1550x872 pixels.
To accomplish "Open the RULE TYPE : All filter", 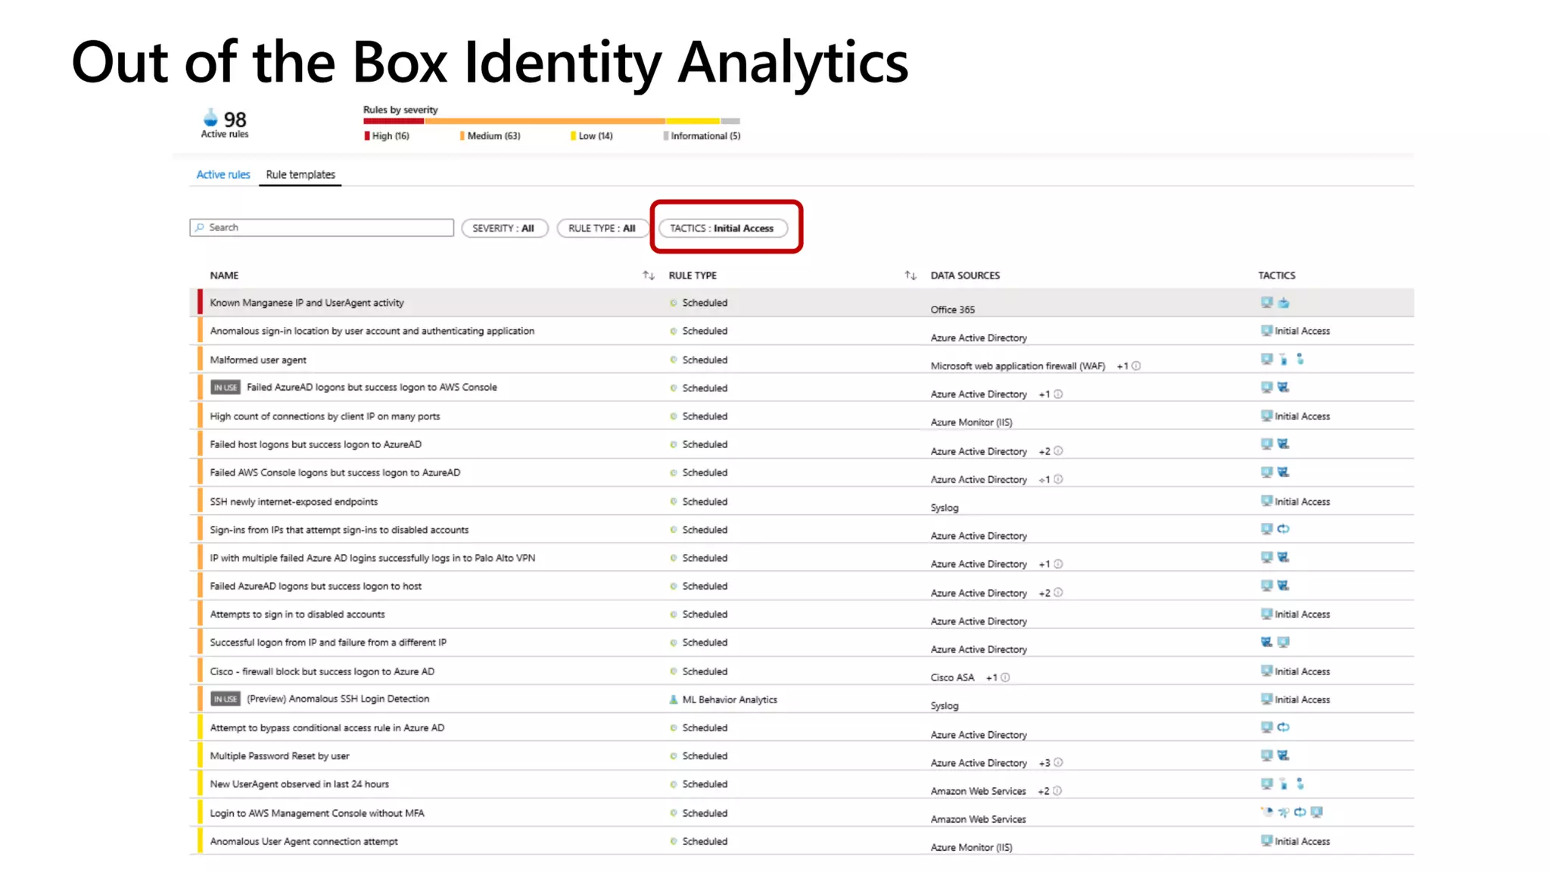I will (x=602, y=228).
